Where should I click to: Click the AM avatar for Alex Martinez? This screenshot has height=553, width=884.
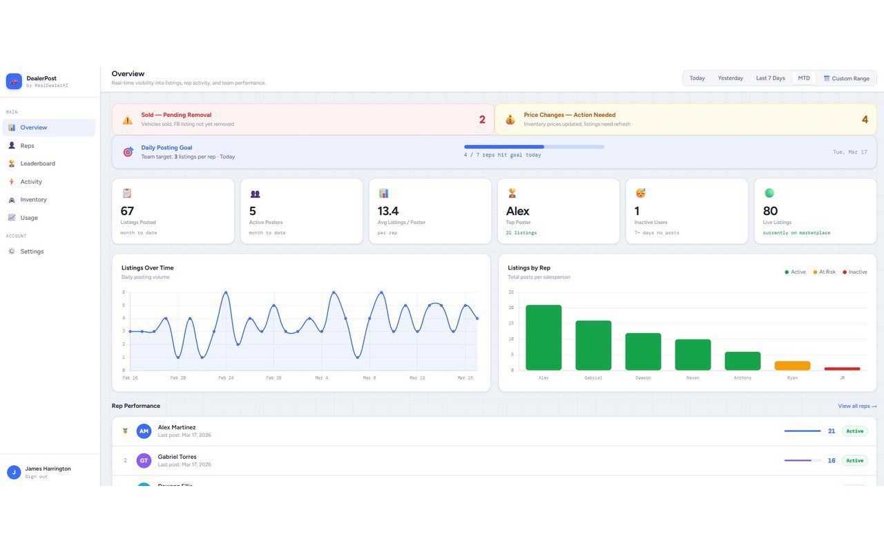[144, 431]
